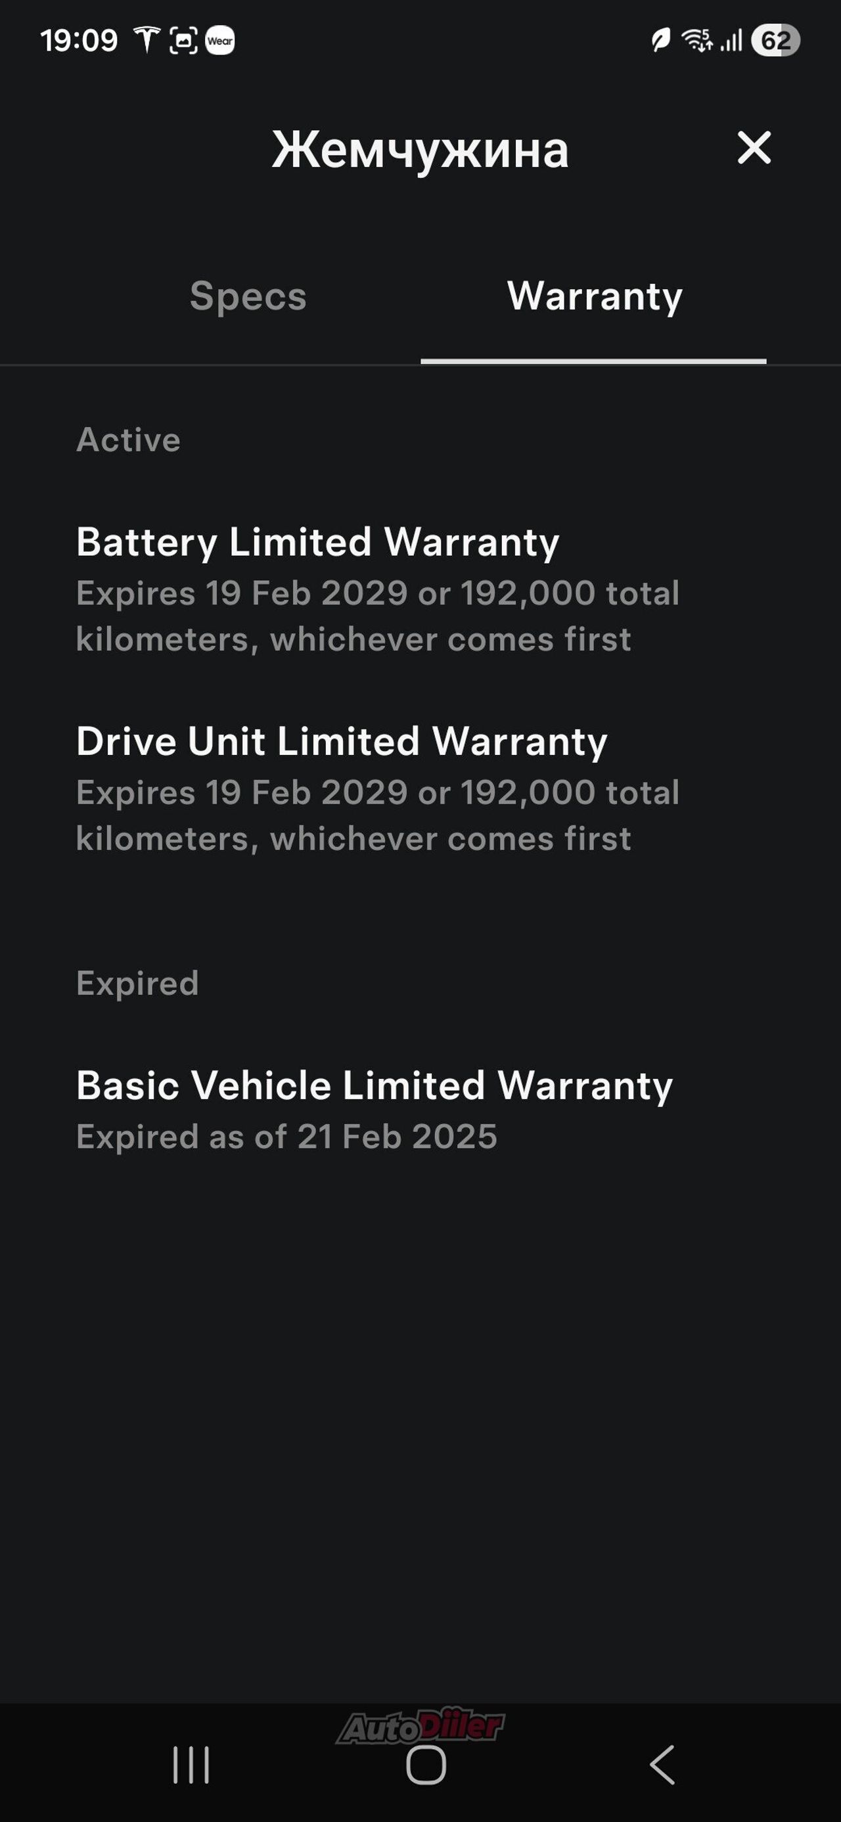Tap the Active section header
Screen dimensions: 841x1822
tap(128, 440)
